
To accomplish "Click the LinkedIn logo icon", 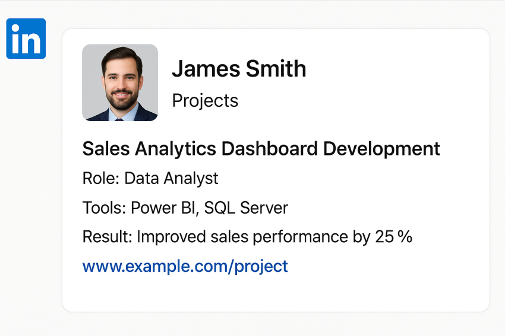I will tap(26, 39).
